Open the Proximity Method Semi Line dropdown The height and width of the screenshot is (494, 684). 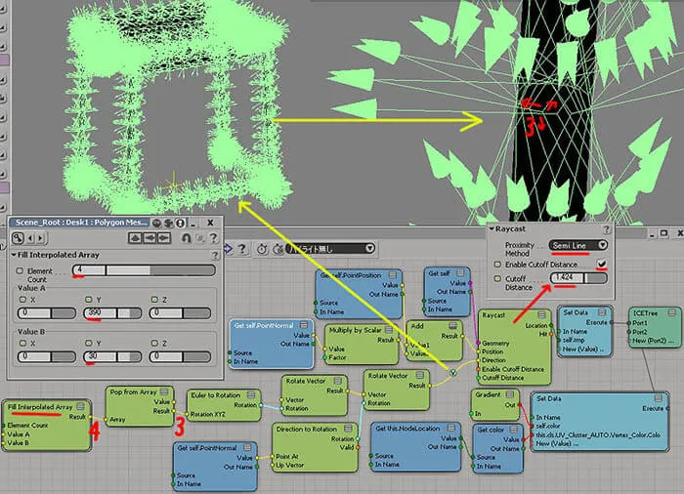tap(578, 245)
